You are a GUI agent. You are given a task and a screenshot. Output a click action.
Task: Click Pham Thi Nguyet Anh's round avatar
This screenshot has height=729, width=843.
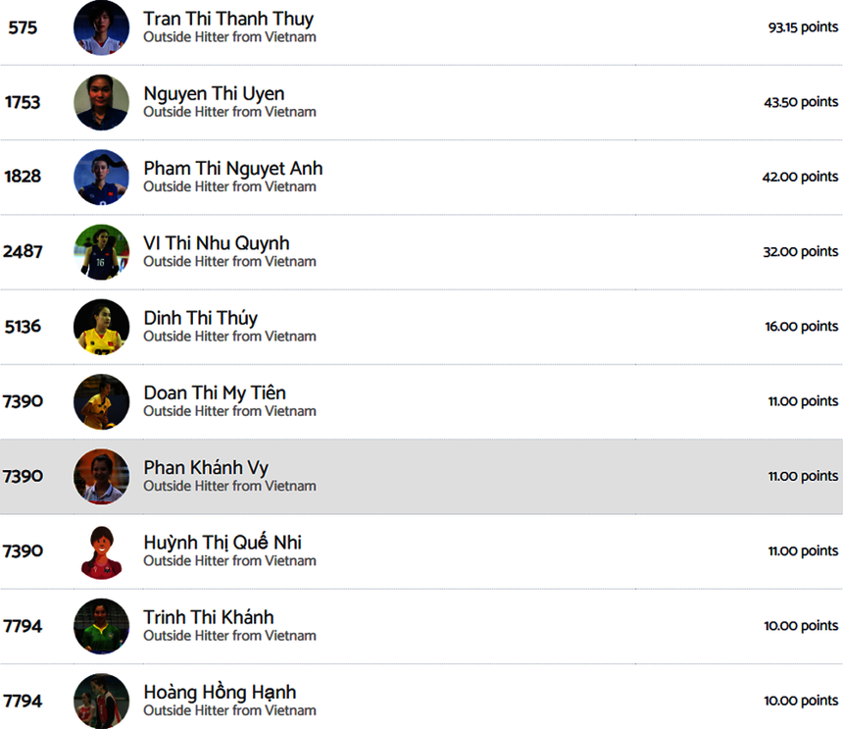101,178
